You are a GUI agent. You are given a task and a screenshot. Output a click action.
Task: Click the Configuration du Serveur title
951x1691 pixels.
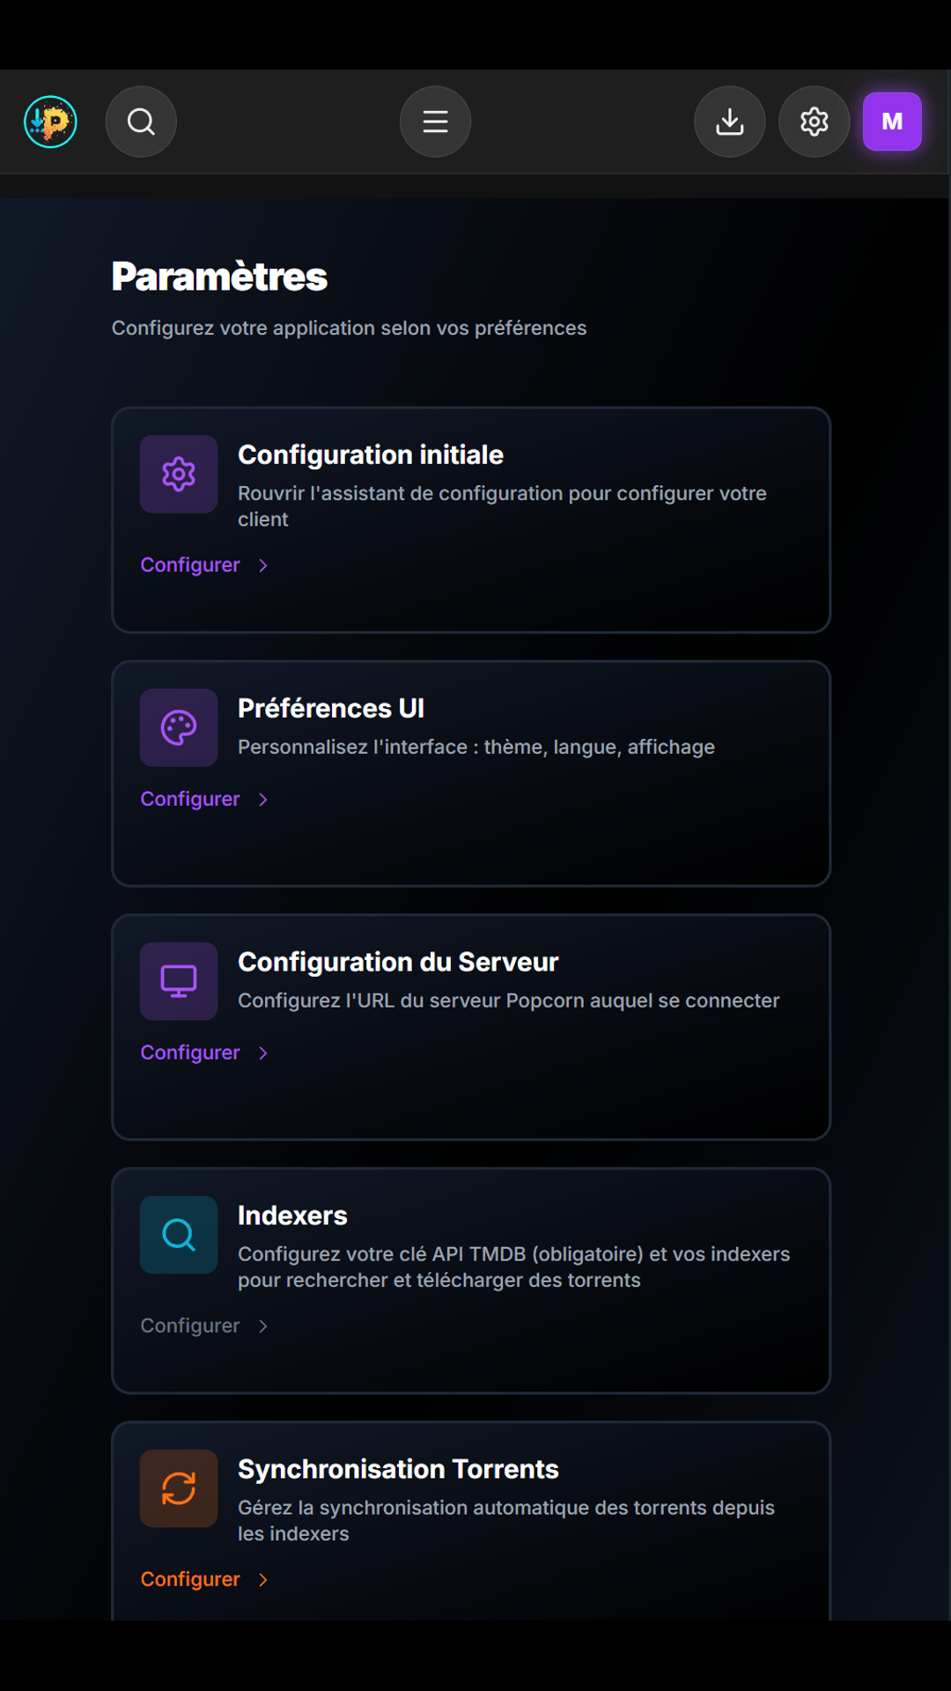point(398,962)
